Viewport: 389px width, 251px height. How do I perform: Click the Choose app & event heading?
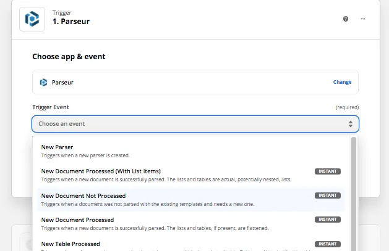click(69, 57)
